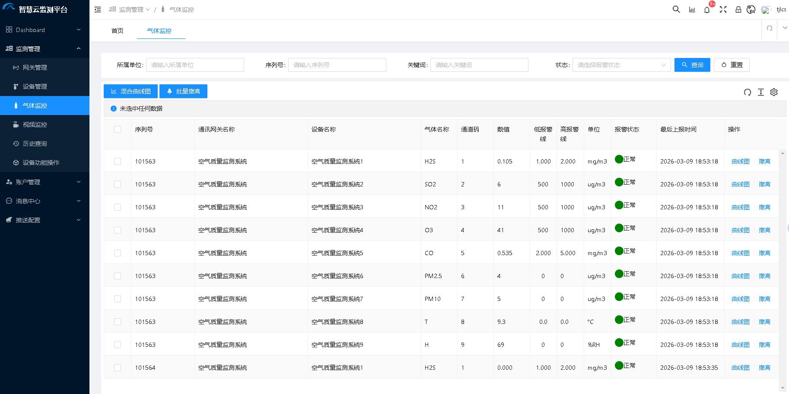Check the PM2.5 row checkbox
The width and height of the screenshot is (789, 394).
pos(118,276)
